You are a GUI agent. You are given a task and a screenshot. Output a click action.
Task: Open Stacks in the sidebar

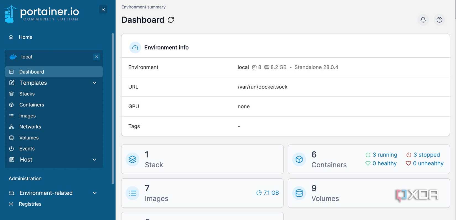54,94
